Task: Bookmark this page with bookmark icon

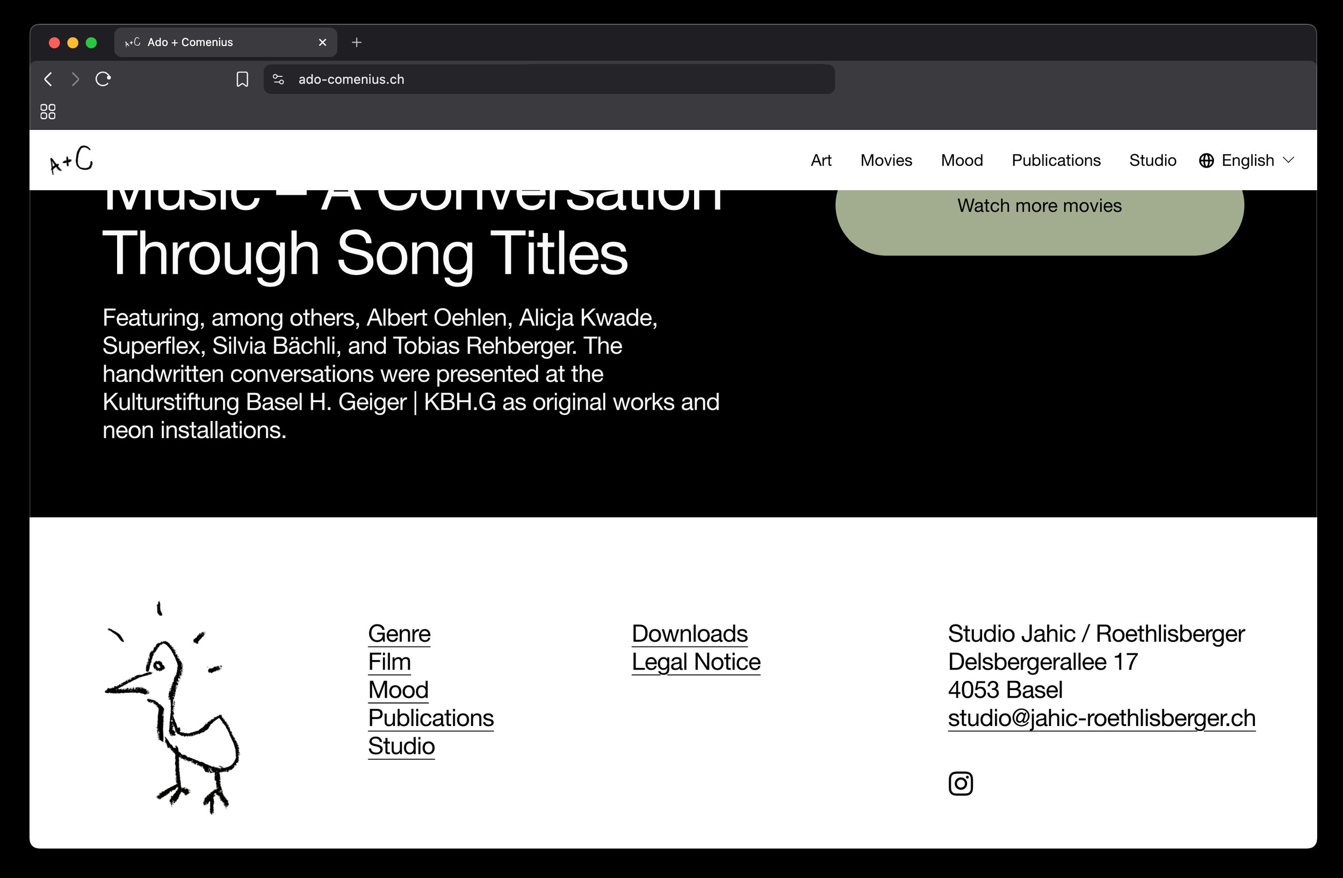Action: point(242,79)
